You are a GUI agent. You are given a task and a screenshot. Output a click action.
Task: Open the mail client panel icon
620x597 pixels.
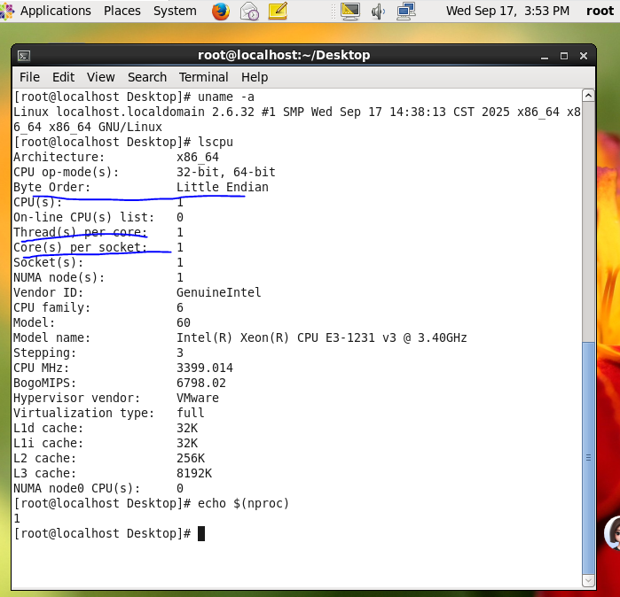[x=249, y=11]
